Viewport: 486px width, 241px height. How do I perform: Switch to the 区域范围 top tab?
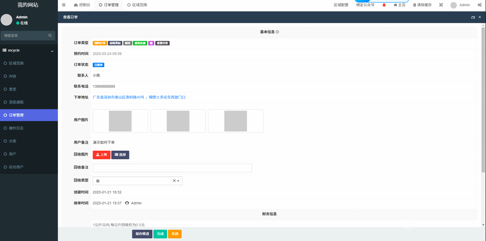(x=137, y=5)
